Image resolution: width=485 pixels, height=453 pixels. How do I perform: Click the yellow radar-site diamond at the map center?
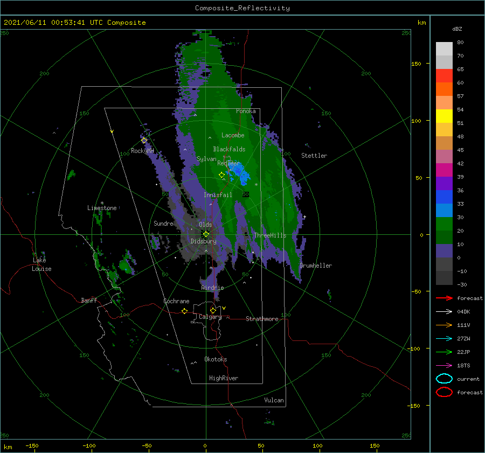click(x=206, y=234)
